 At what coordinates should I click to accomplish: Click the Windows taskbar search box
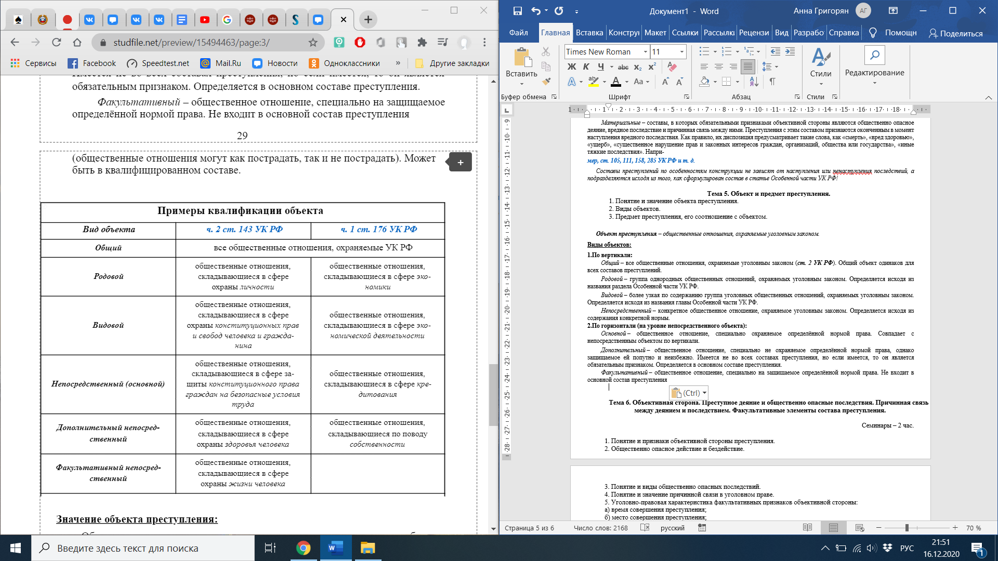click(x=143, y=548)
